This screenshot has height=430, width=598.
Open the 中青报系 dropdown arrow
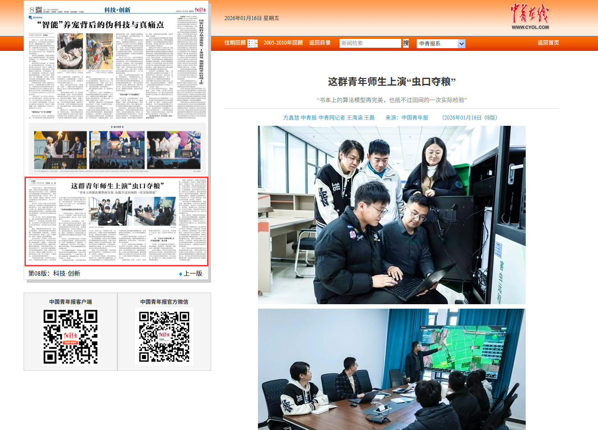pos(461,44)
